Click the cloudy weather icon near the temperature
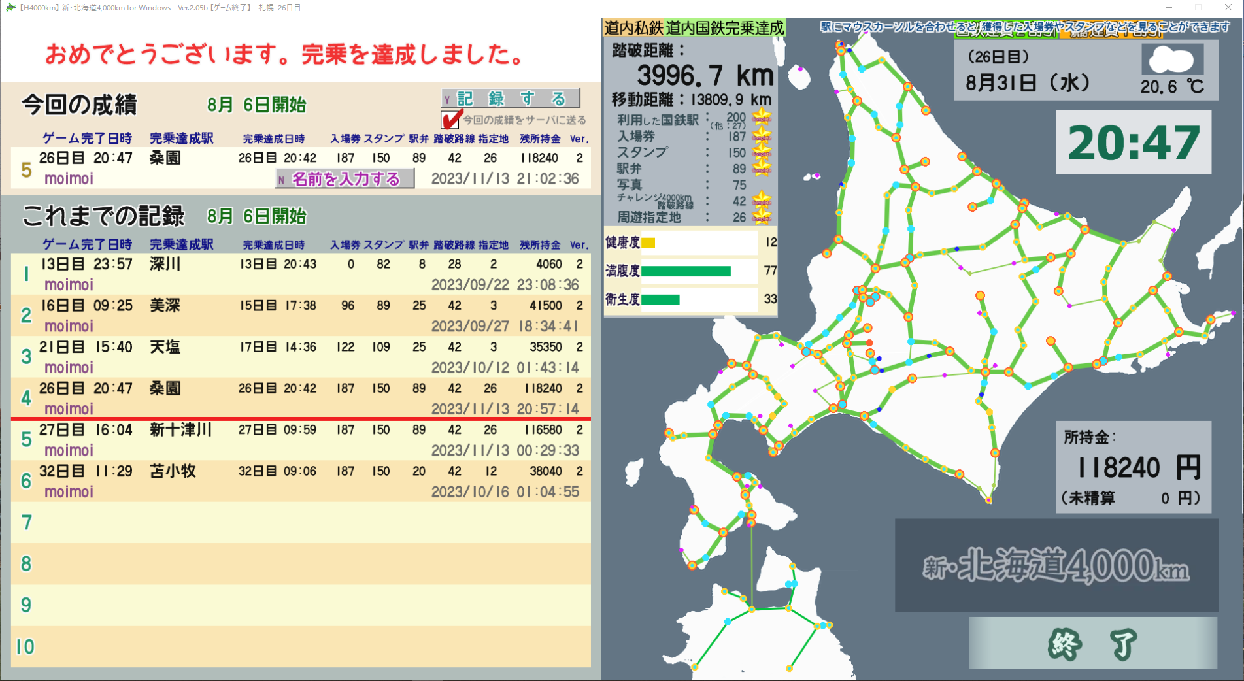The image size is (1244, 681). (1173, 60)
